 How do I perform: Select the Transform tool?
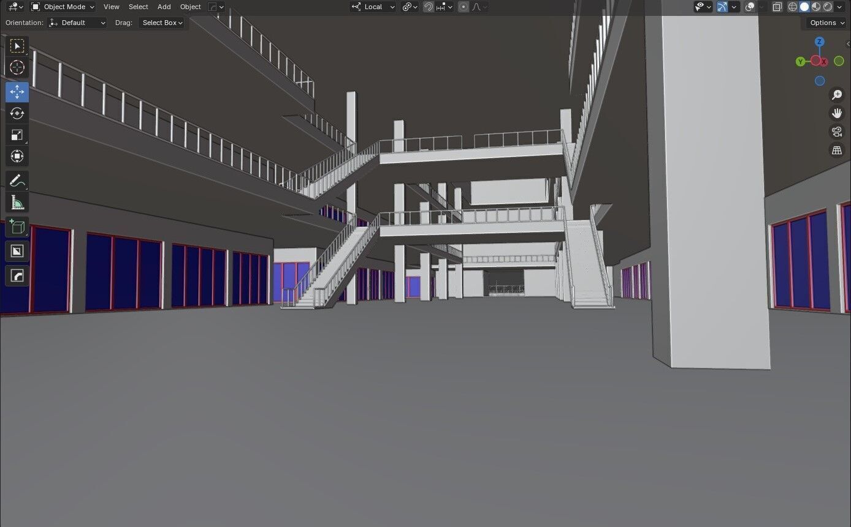click(17, 156)
